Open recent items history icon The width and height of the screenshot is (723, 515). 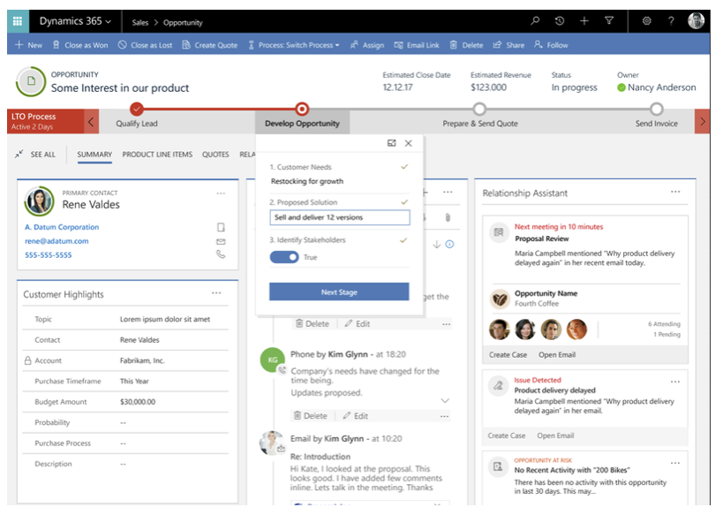coord(560,21)
